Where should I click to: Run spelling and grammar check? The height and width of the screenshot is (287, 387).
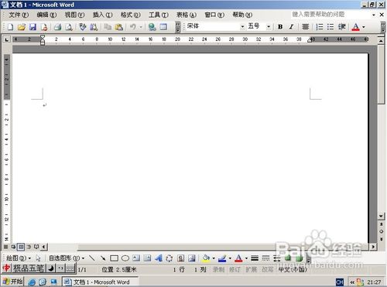(82, 27)
